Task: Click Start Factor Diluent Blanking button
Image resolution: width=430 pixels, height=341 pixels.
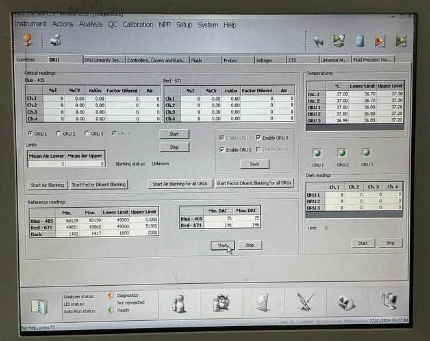Action: [99, 184]
